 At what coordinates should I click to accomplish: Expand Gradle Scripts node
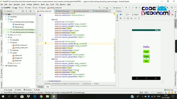click(4, 66)
